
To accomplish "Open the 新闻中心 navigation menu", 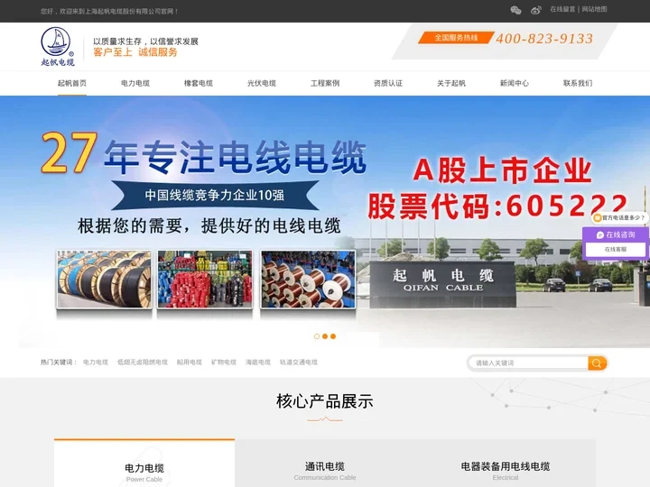I will [x=515, y=83].
